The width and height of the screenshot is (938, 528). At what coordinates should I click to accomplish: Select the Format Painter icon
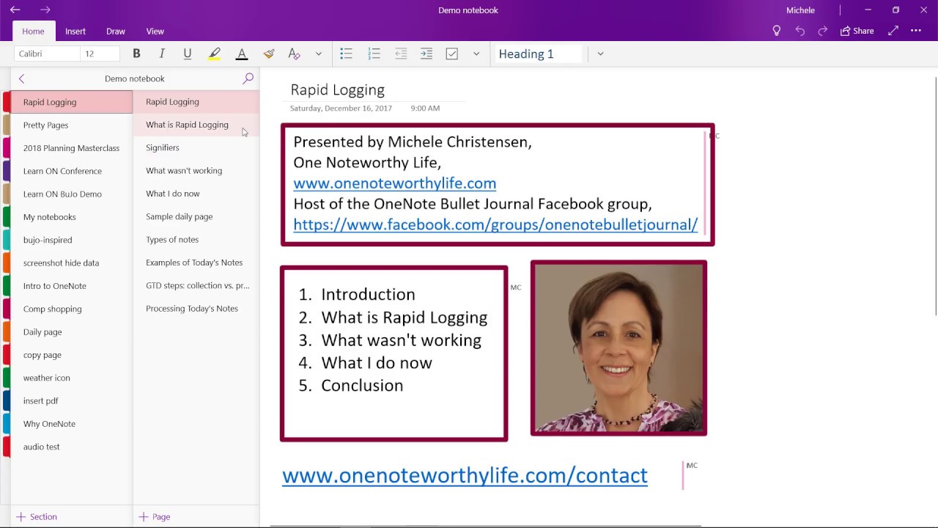pos(269,54)
